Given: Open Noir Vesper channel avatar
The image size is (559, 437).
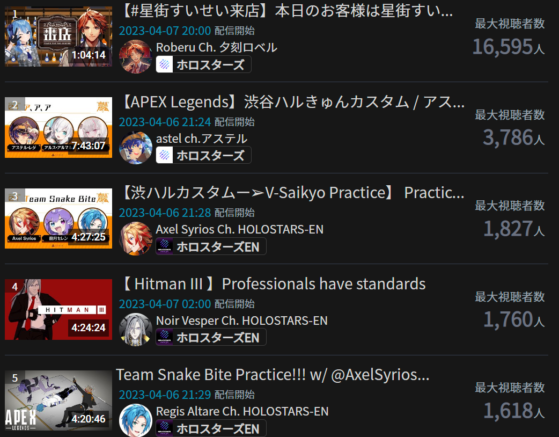Looking at the screenshot, I should tap(136, 330).
